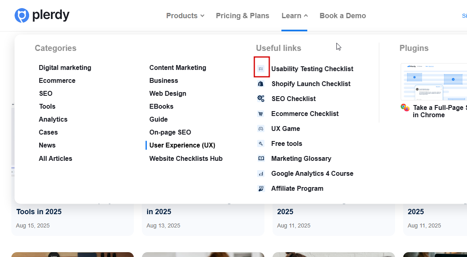Open the All Articles link
Image resolution: width=467 pixels, height=257 pixels.
pyautogui.click(x=55, y=158)
